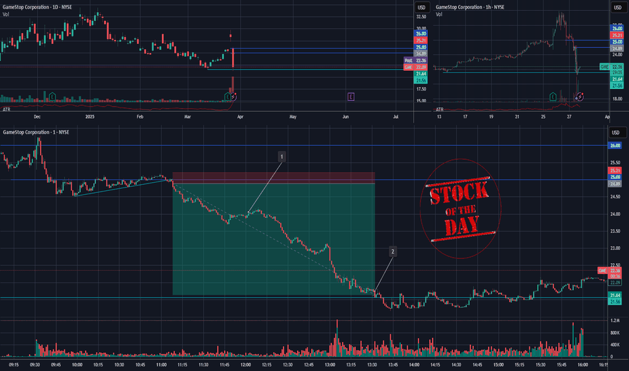This screenshot has width=629, height=371.
Task: Open the lightning news marker on the 1h chart
Action: click(579, 96)
